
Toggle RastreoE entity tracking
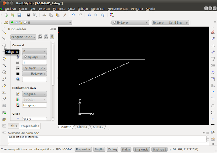point(160,150)
